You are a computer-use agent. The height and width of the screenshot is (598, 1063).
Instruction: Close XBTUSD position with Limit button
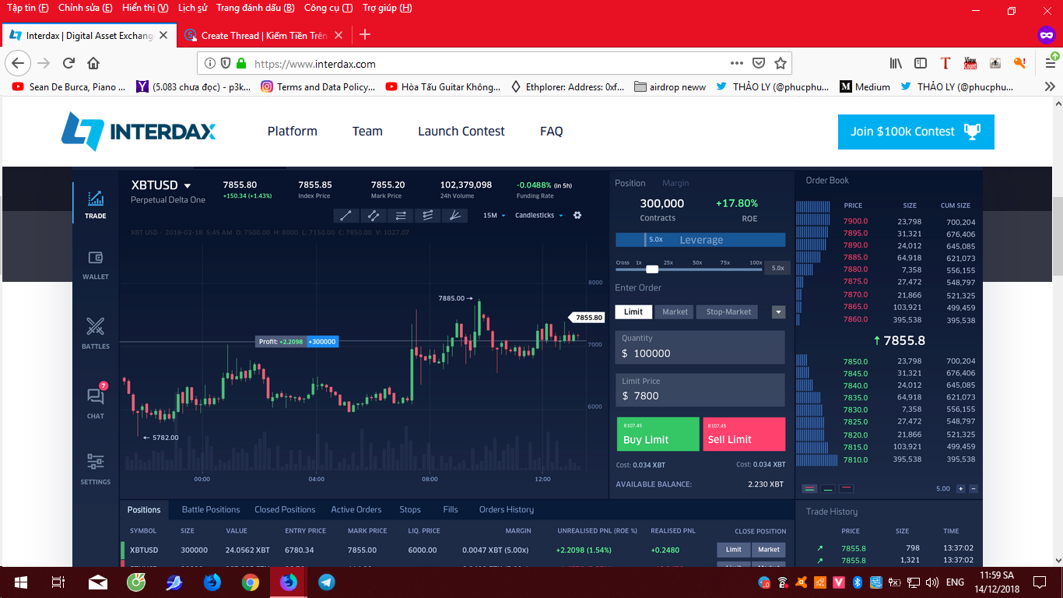[734, 550]
